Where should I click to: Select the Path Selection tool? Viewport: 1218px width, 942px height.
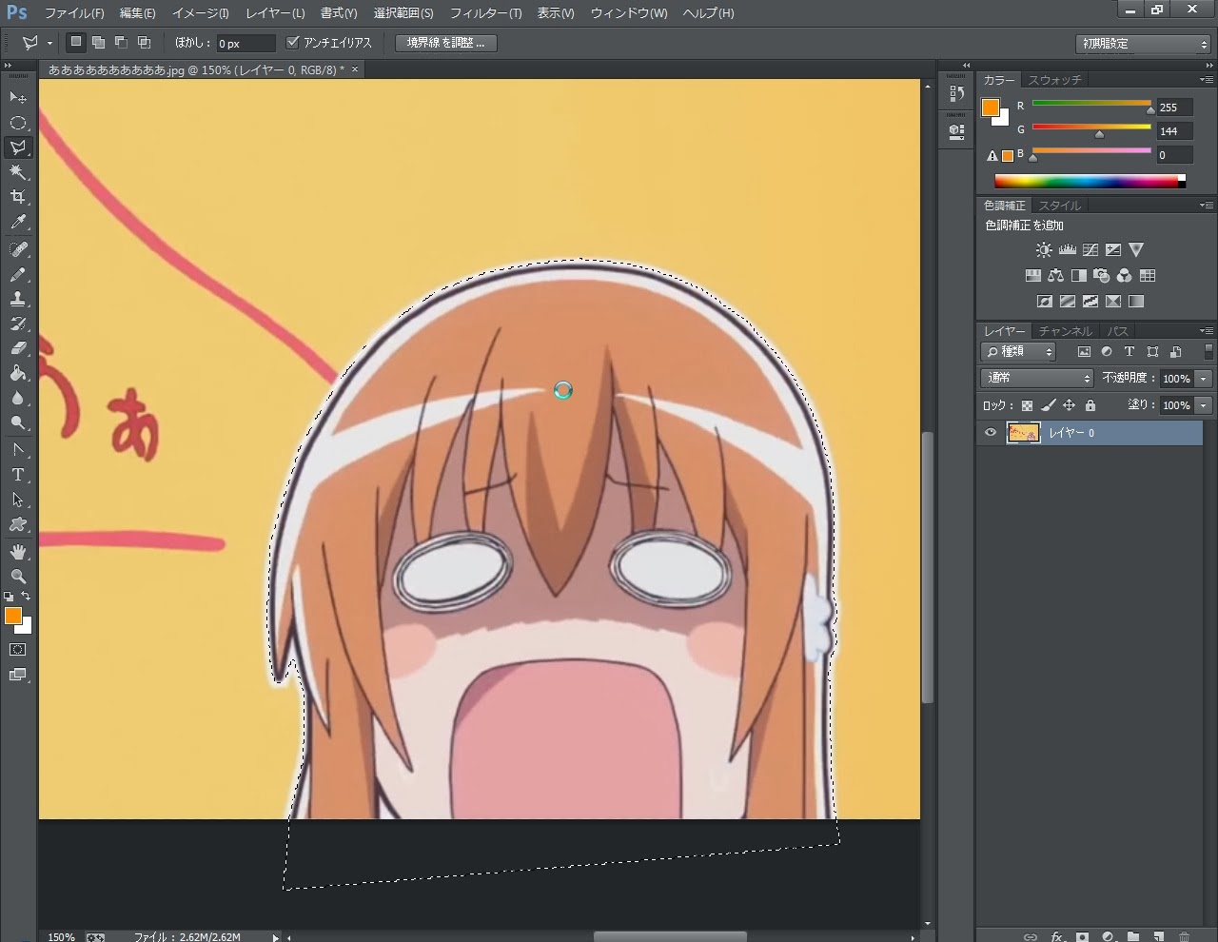pyautogui.click(x=18, y=500)
